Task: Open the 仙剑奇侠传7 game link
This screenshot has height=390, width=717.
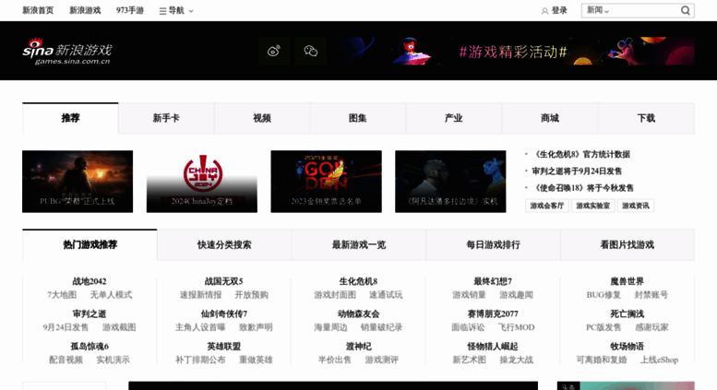Action: coord(223,313)
